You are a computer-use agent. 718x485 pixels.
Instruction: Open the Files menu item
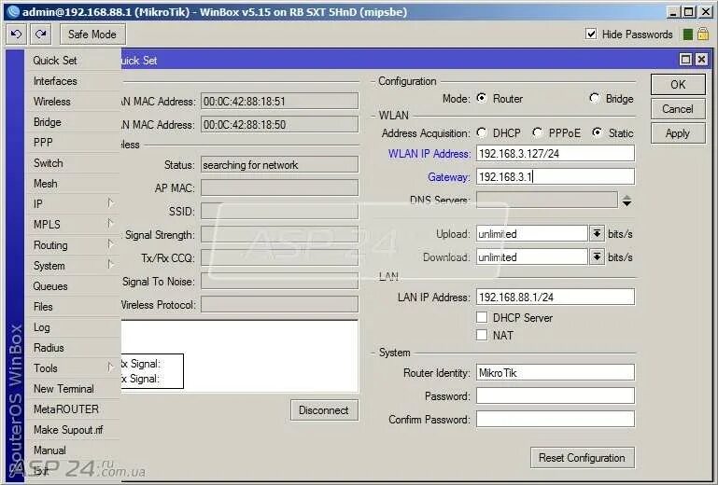point(73,307)
